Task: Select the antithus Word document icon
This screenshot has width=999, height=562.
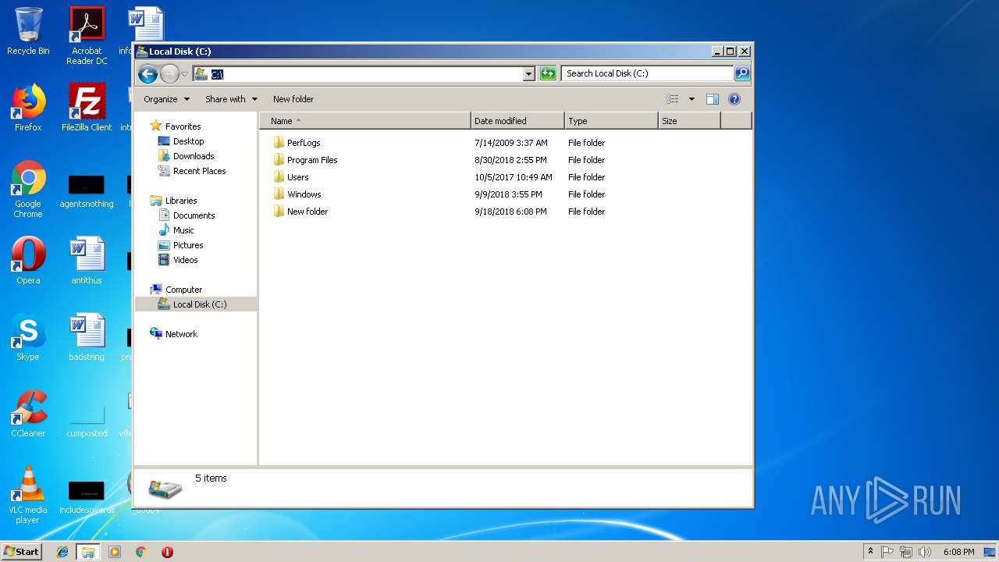Action: coord(87,261)
